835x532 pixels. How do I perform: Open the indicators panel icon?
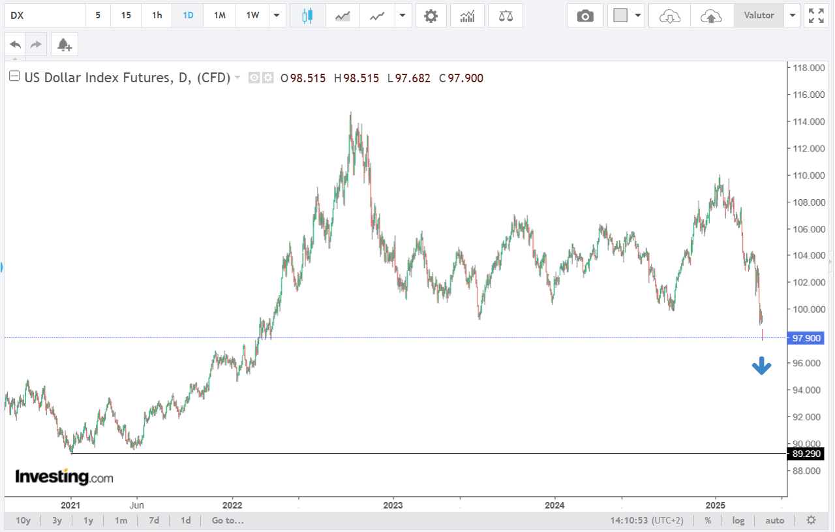pyautogui.click(x=467, y=16)
